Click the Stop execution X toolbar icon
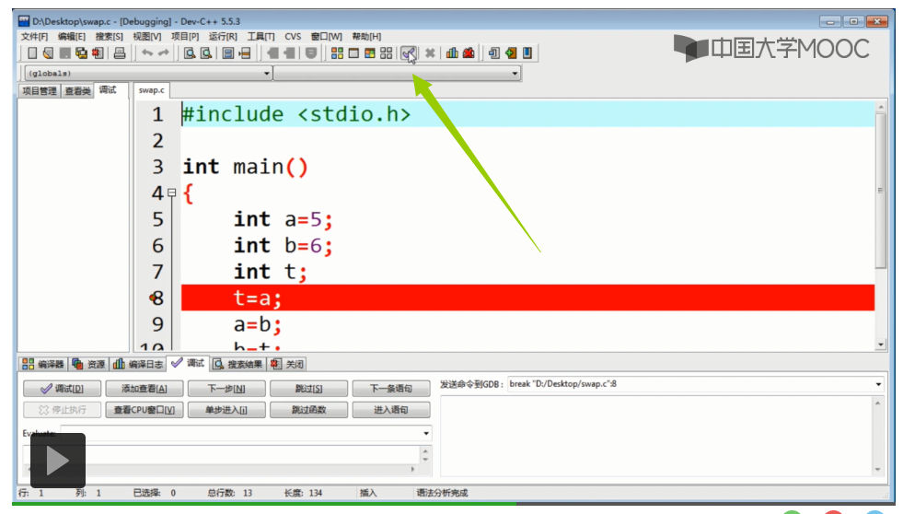The width and height of the screenshot is (903, 514). (430, 53)
